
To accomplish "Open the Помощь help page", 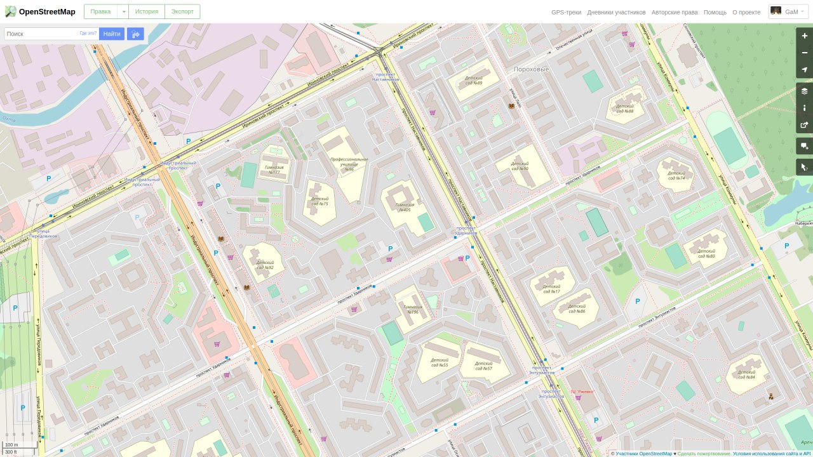I will click(x=715, y=12).
